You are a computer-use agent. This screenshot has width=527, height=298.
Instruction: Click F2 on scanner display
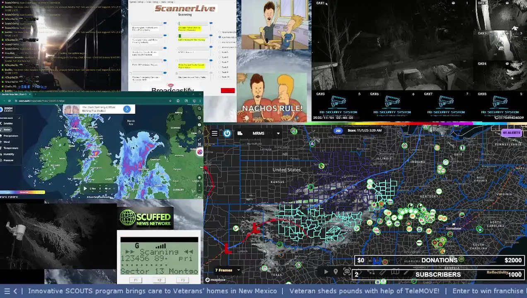click(x=159, y=280)
